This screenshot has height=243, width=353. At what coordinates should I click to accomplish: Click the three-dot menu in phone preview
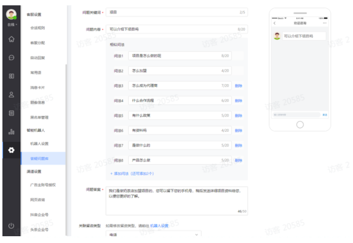[x=325, y=23]
